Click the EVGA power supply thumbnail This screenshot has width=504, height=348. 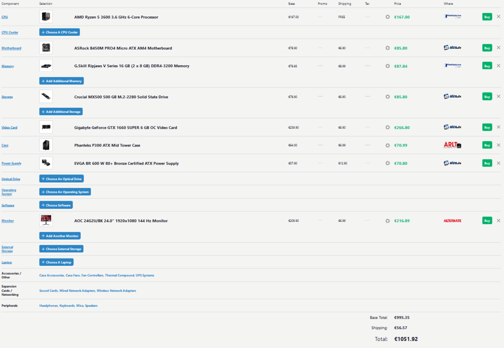pos(46,163)
